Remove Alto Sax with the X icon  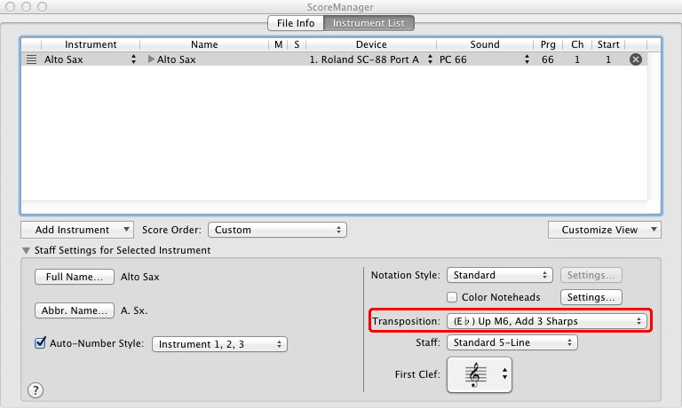[635, 59]
